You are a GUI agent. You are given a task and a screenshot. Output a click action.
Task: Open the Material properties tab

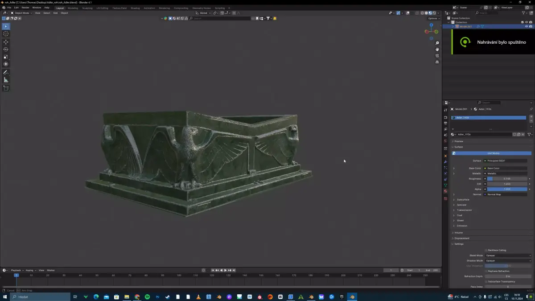click(445, 191)
